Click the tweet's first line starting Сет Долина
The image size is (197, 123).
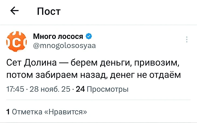click(x=93, y=64)
